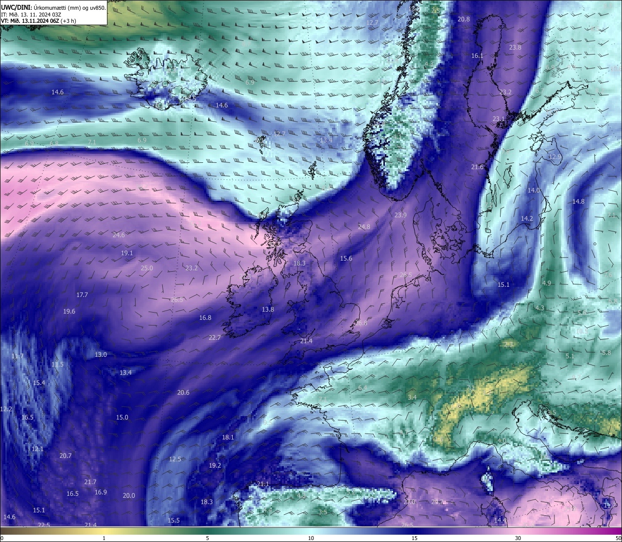This screenshot has width=622, height=542.
Task: Click the map value 19.2
Action: 215,466
